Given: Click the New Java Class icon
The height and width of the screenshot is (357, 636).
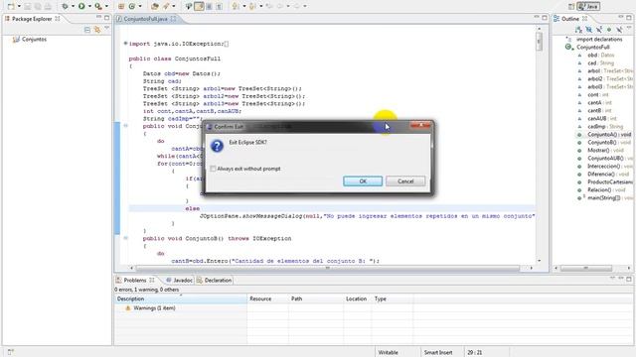Looking at the screenshot, I should (132, 6).
